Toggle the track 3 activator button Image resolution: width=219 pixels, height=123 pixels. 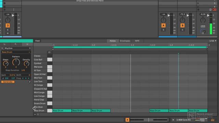(8, 26)
